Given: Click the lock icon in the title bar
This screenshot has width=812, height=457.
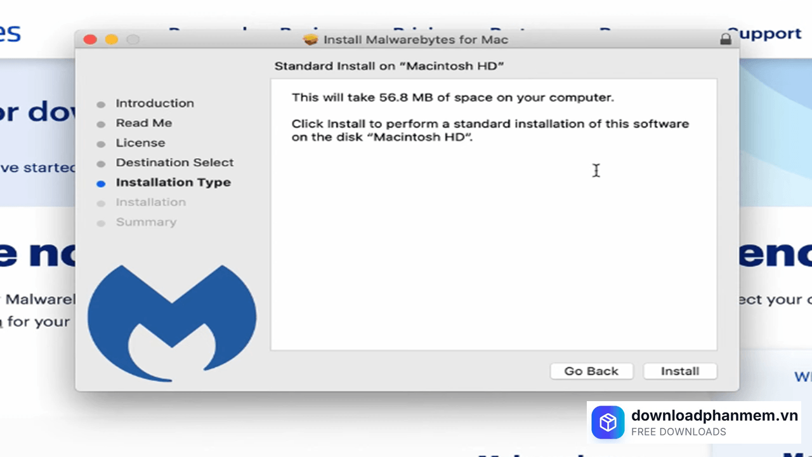Looking at the screenshot, I should [x=724, y=39].
